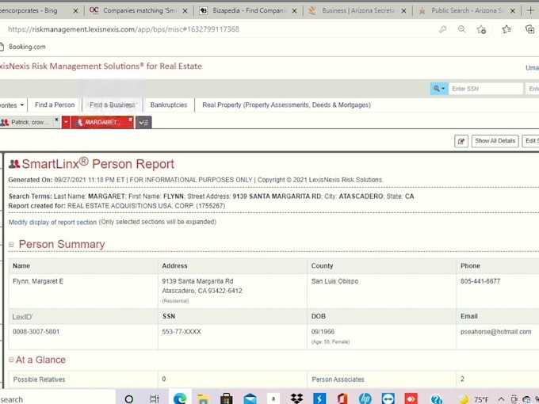
Task: Close the Bizapedia browser tab
Action: tap(295, 10)
